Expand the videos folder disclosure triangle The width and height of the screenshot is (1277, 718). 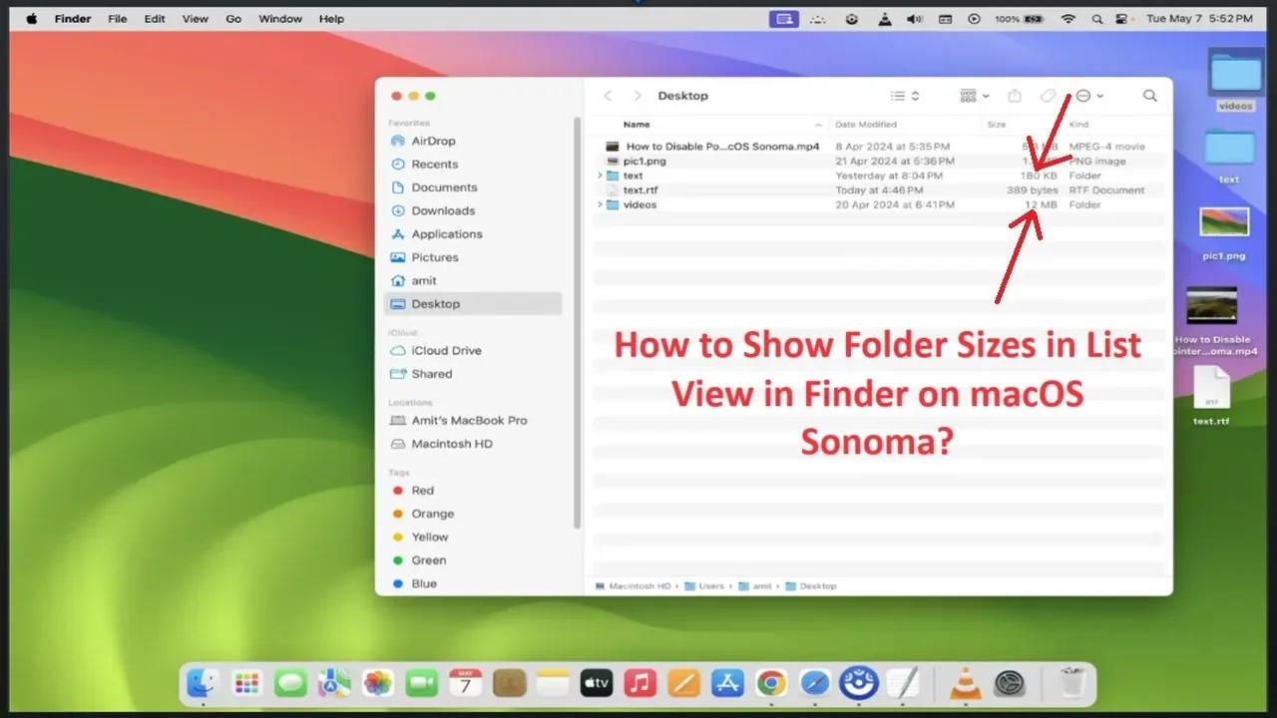(x=599, y=204)
